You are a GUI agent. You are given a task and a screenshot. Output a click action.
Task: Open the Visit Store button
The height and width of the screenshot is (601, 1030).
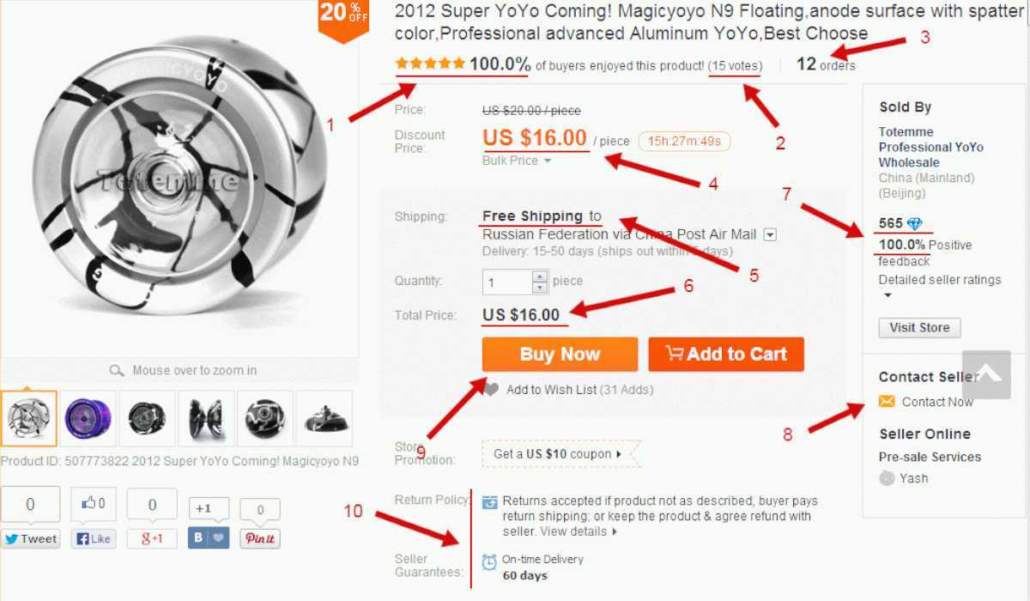(x=919, y=328)
